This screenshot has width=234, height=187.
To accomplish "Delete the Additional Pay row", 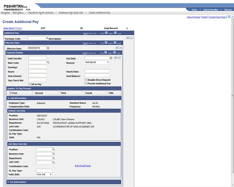I will pyautogui.click(x=132, y=38).
